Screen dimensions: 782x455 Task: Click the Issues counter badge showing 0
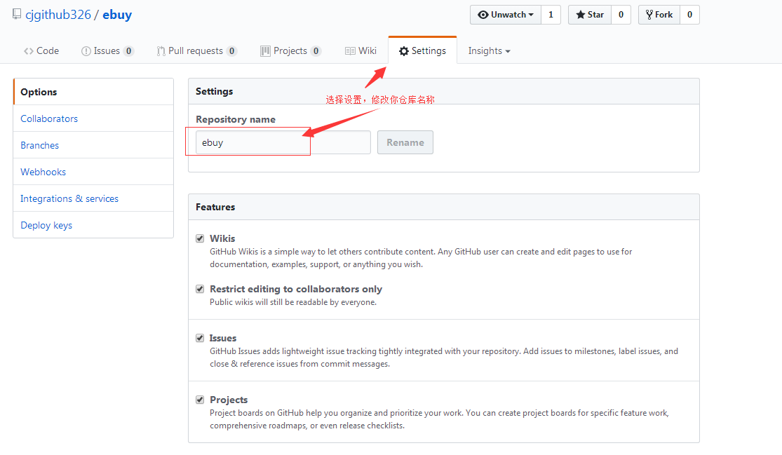128,51
